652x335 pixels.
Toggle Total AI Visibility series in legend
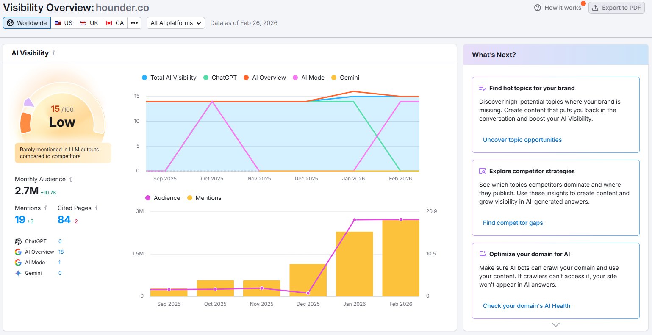pos(169,78)
